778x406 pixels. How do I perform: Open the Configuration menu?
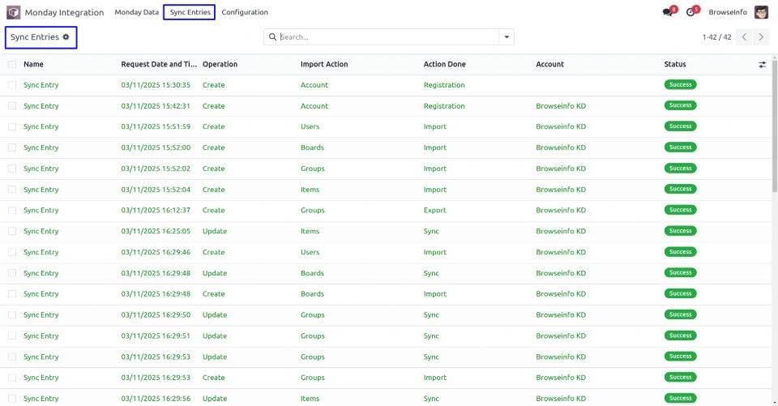[245, 12]
